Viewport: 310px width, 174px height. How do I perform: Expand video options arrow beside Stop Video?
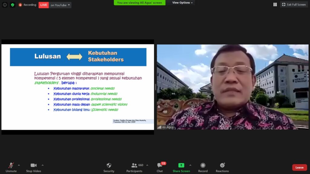coord(42,165)
